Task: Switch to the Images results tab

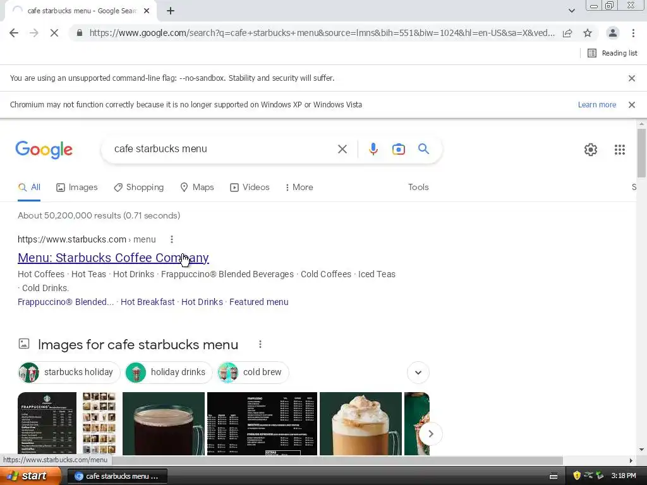Action: tap(76, 187)
